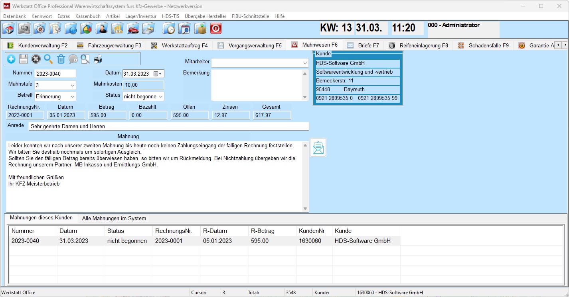Click into the Bemerkung text area
Image resolution: width=569 pixels, height=297 pixels.
[x=257, y=85]
